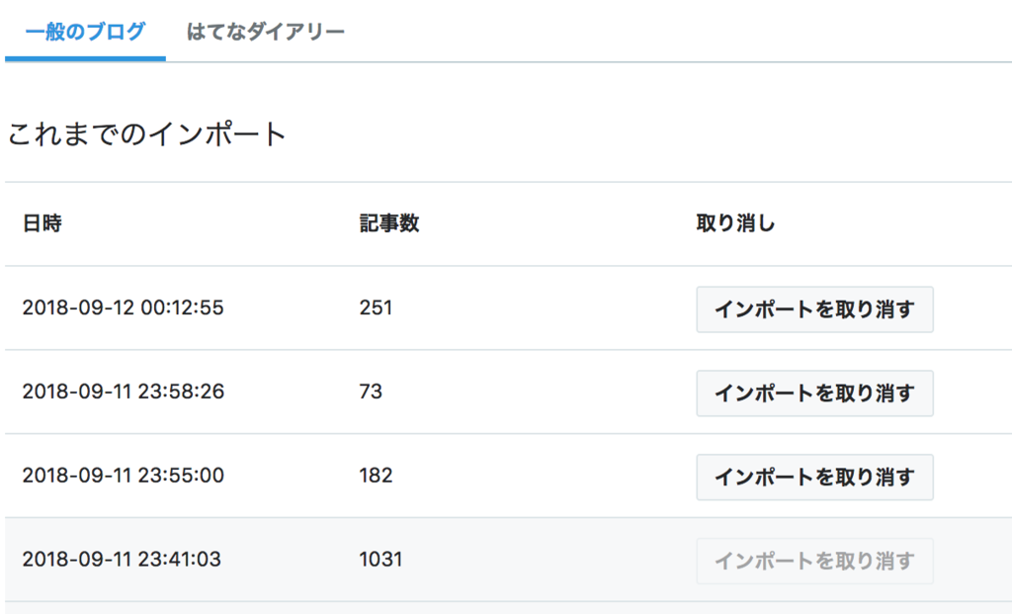This screenshot has width=1012, height=614.
Task: Cancel the 2018-09-12 00:12:55 import
Action: (814, 309)
